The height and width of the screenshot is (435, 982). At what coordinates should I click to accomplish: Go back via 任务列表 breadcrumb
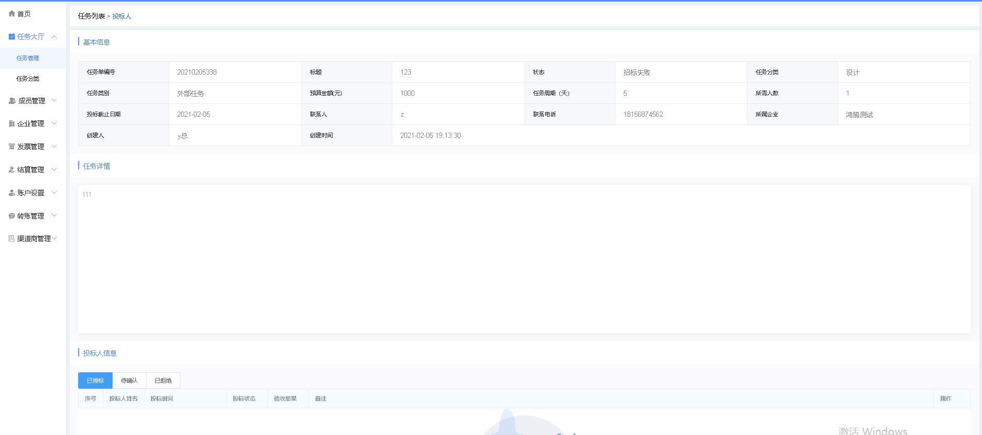coord(92,16)
